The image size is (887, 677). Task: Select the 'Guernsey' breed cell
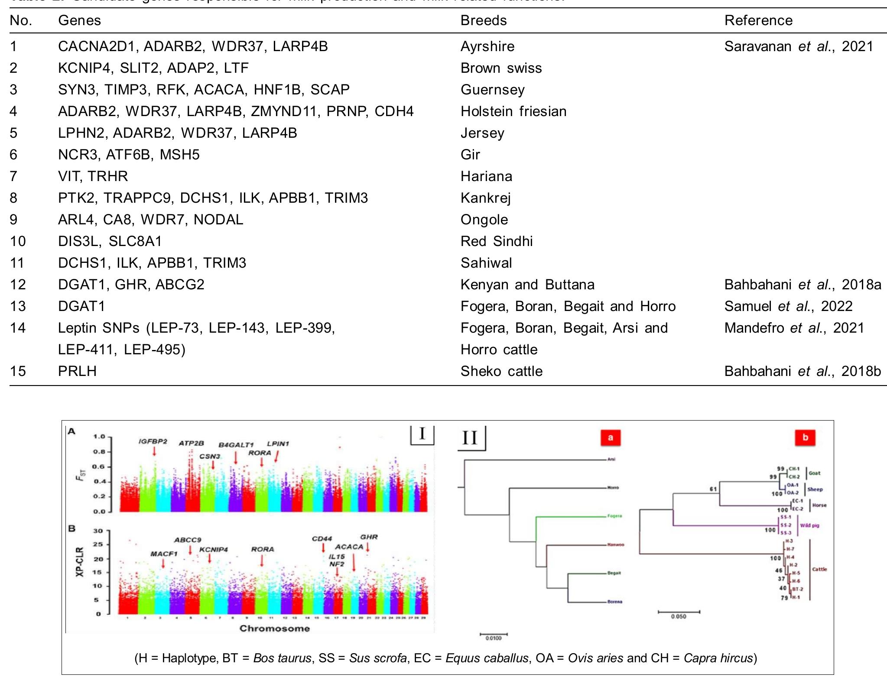pyautogui.click(x=493, y=90)
